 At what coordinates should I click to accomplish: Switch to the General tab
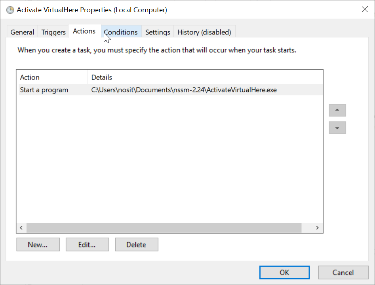[x=22, y=32]
